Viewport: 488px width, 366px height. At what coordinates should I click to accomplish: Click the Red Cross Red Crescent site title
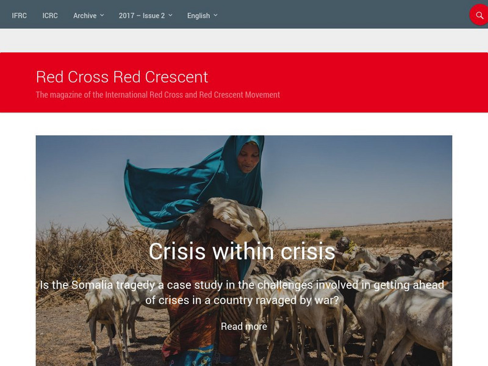tap(122, 77)
